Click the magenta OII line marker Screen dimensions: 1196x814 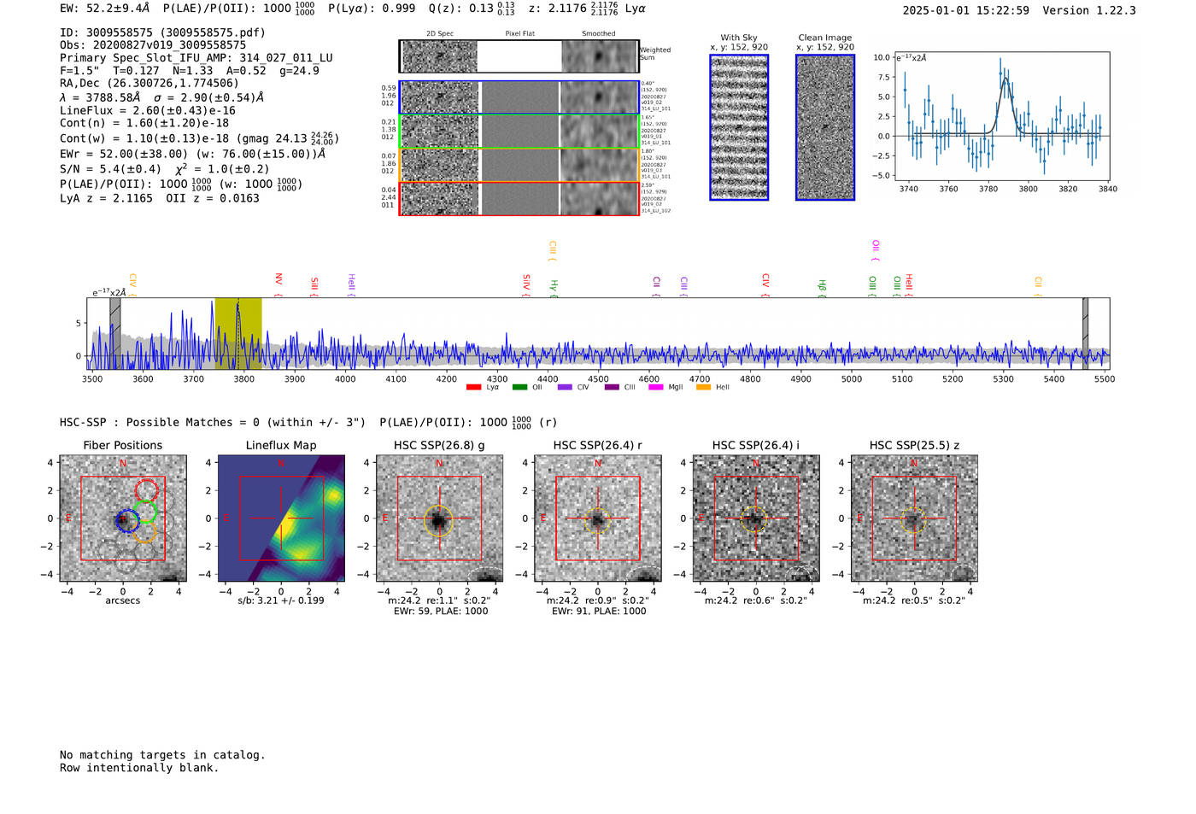[x=876, y=250]
